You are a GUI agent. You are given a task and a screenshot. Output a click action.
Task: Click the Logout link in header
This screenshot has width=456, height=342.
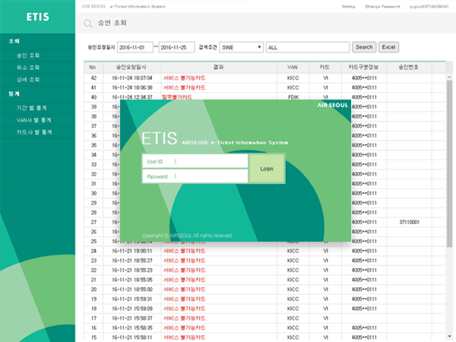[429, 6]
